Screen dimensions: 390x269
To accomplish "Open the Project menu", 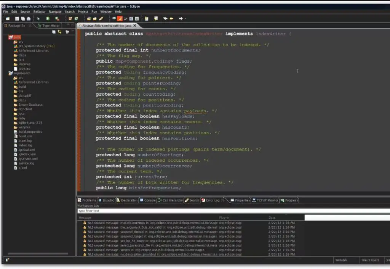I will point(83,12).
